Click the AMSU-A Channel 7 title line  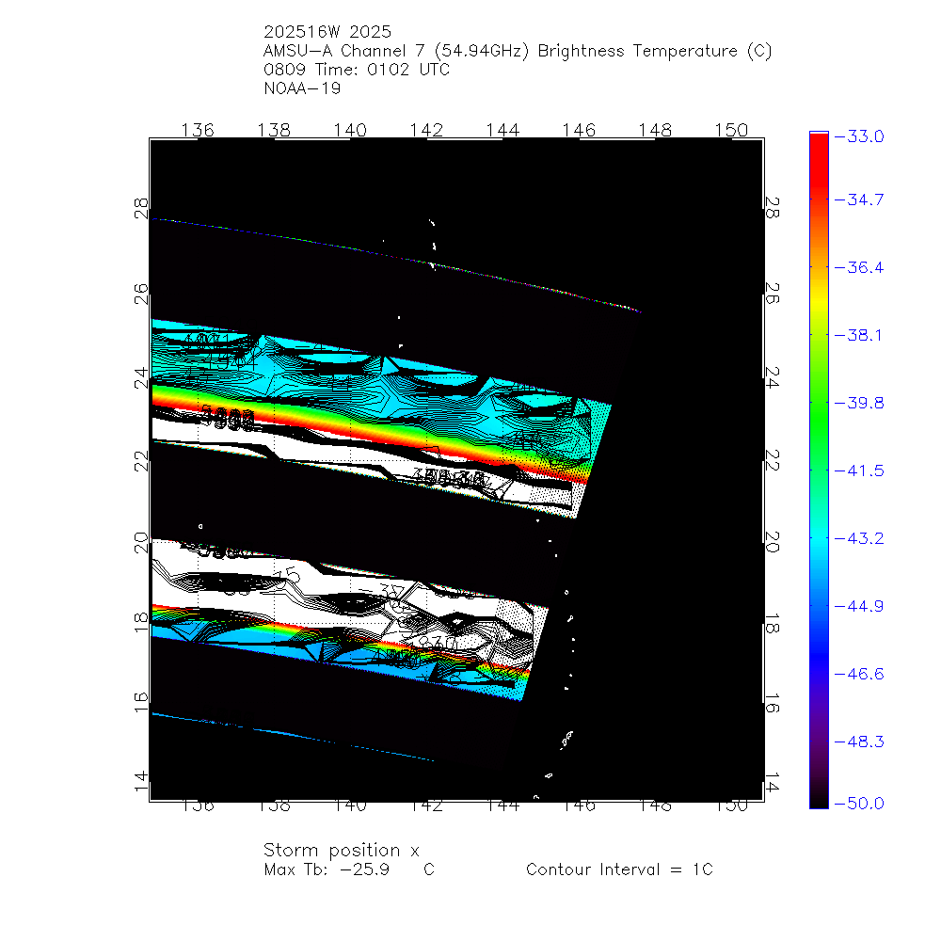pos(518,51)
